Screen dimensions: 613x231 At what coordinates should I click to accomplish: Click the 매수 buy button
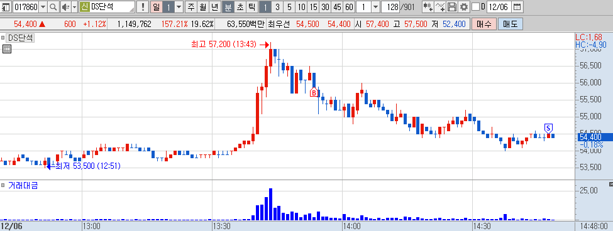click(x=483, y=24)
